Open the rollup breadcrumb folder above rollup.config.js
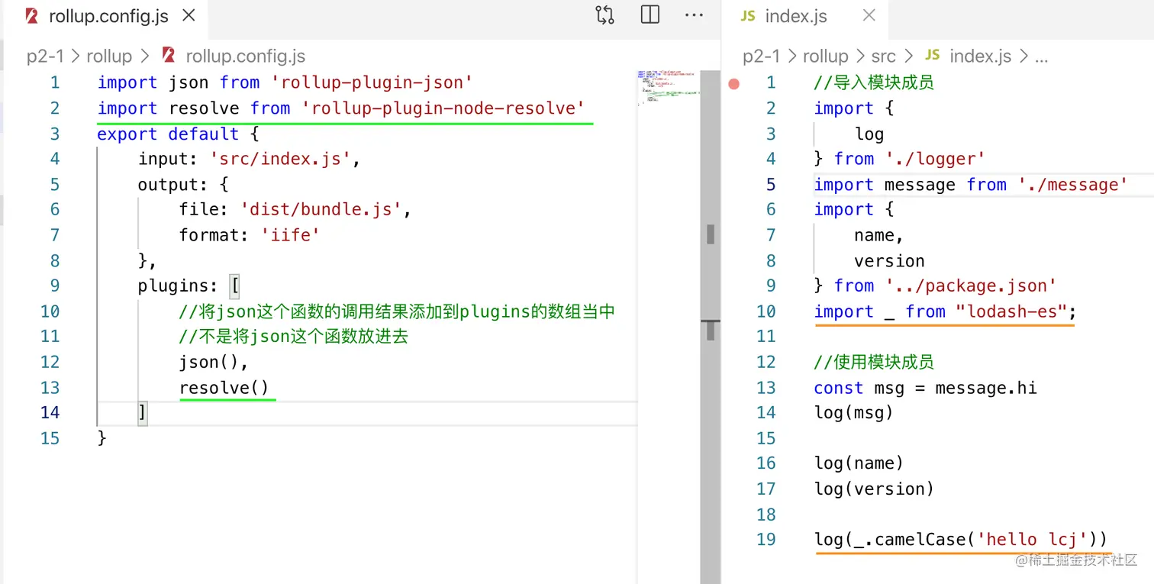 109,56
